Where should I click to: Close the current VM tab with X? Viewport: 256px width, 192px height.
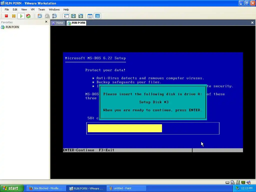click(252, 23)
